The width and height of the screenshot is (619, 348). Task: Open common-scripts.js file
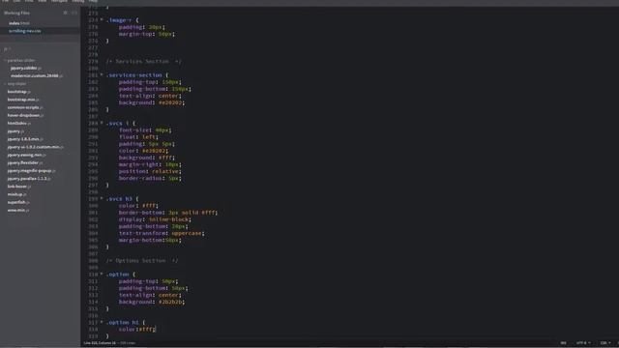24,107
